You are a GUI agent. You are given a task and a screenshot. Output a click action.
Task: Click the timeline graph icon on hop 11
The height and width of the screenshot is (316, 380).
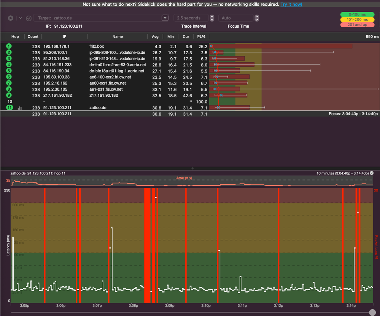pos(19,108)
